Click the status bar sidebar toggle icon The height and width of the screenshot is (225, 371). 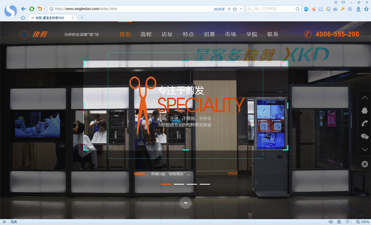(x=4, y=222)
